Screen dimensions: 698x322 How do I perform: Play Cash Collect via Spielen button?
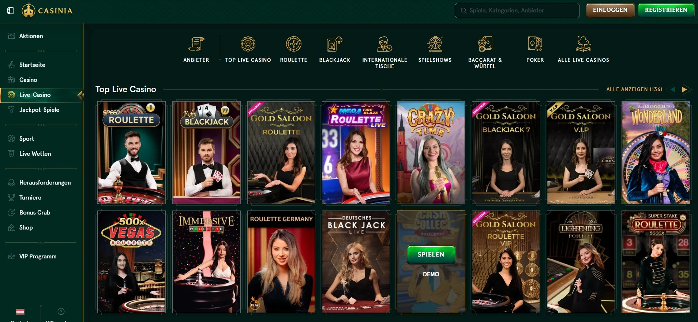coord(431,254)
